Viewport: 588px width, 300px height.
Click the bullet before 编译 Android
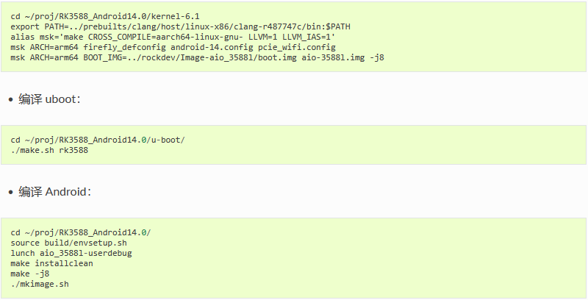pos(11,193)
